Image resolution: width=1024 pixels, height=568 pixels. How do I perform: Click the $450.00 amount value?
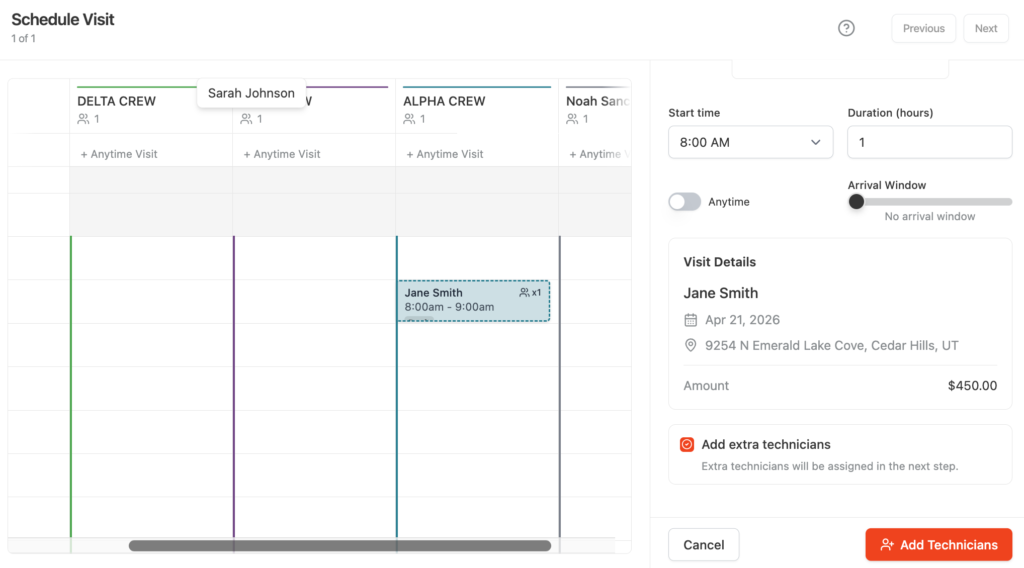tap(972, 386)
